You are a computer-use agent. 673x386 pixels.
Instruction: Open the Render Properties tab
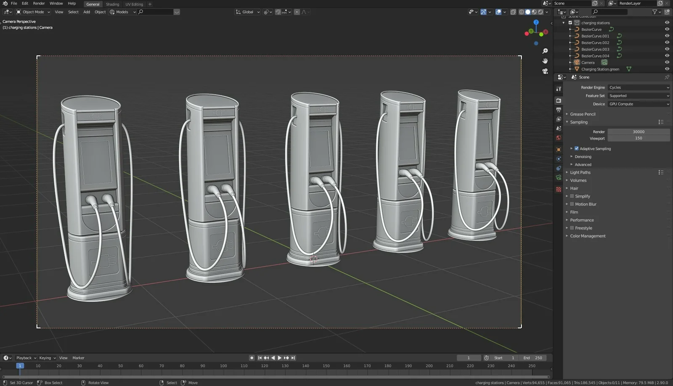[558, 100]
